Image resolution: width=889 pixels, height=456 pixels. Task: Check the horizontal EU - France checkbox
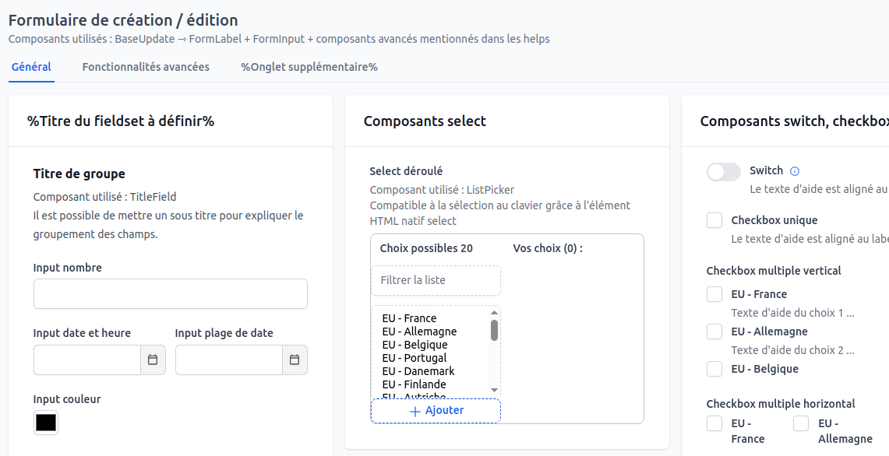(714, 424)
